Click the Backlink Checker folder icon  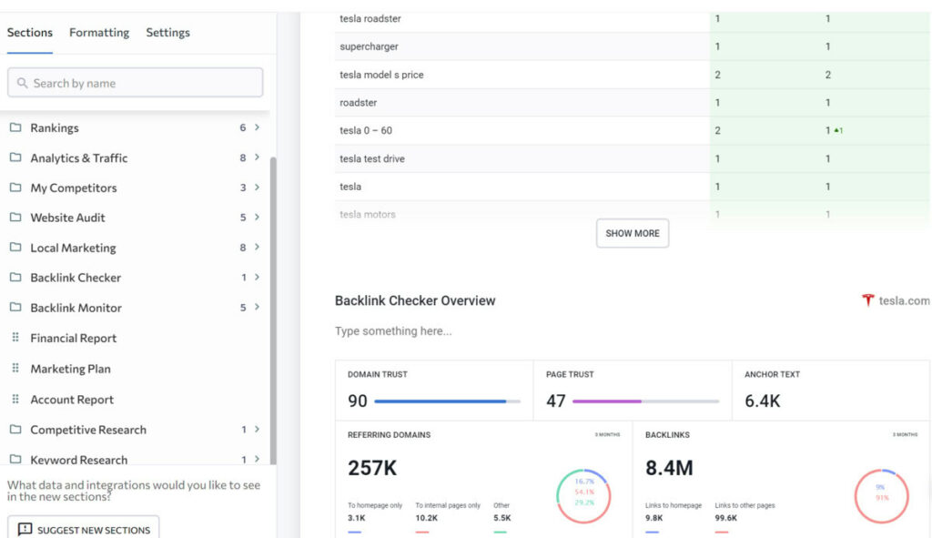tap(15, 277)
